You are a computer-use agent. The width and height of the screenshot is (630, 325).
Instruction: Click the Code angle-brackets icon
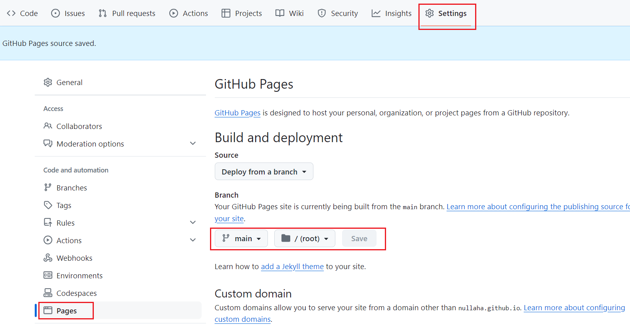[11, 13]
